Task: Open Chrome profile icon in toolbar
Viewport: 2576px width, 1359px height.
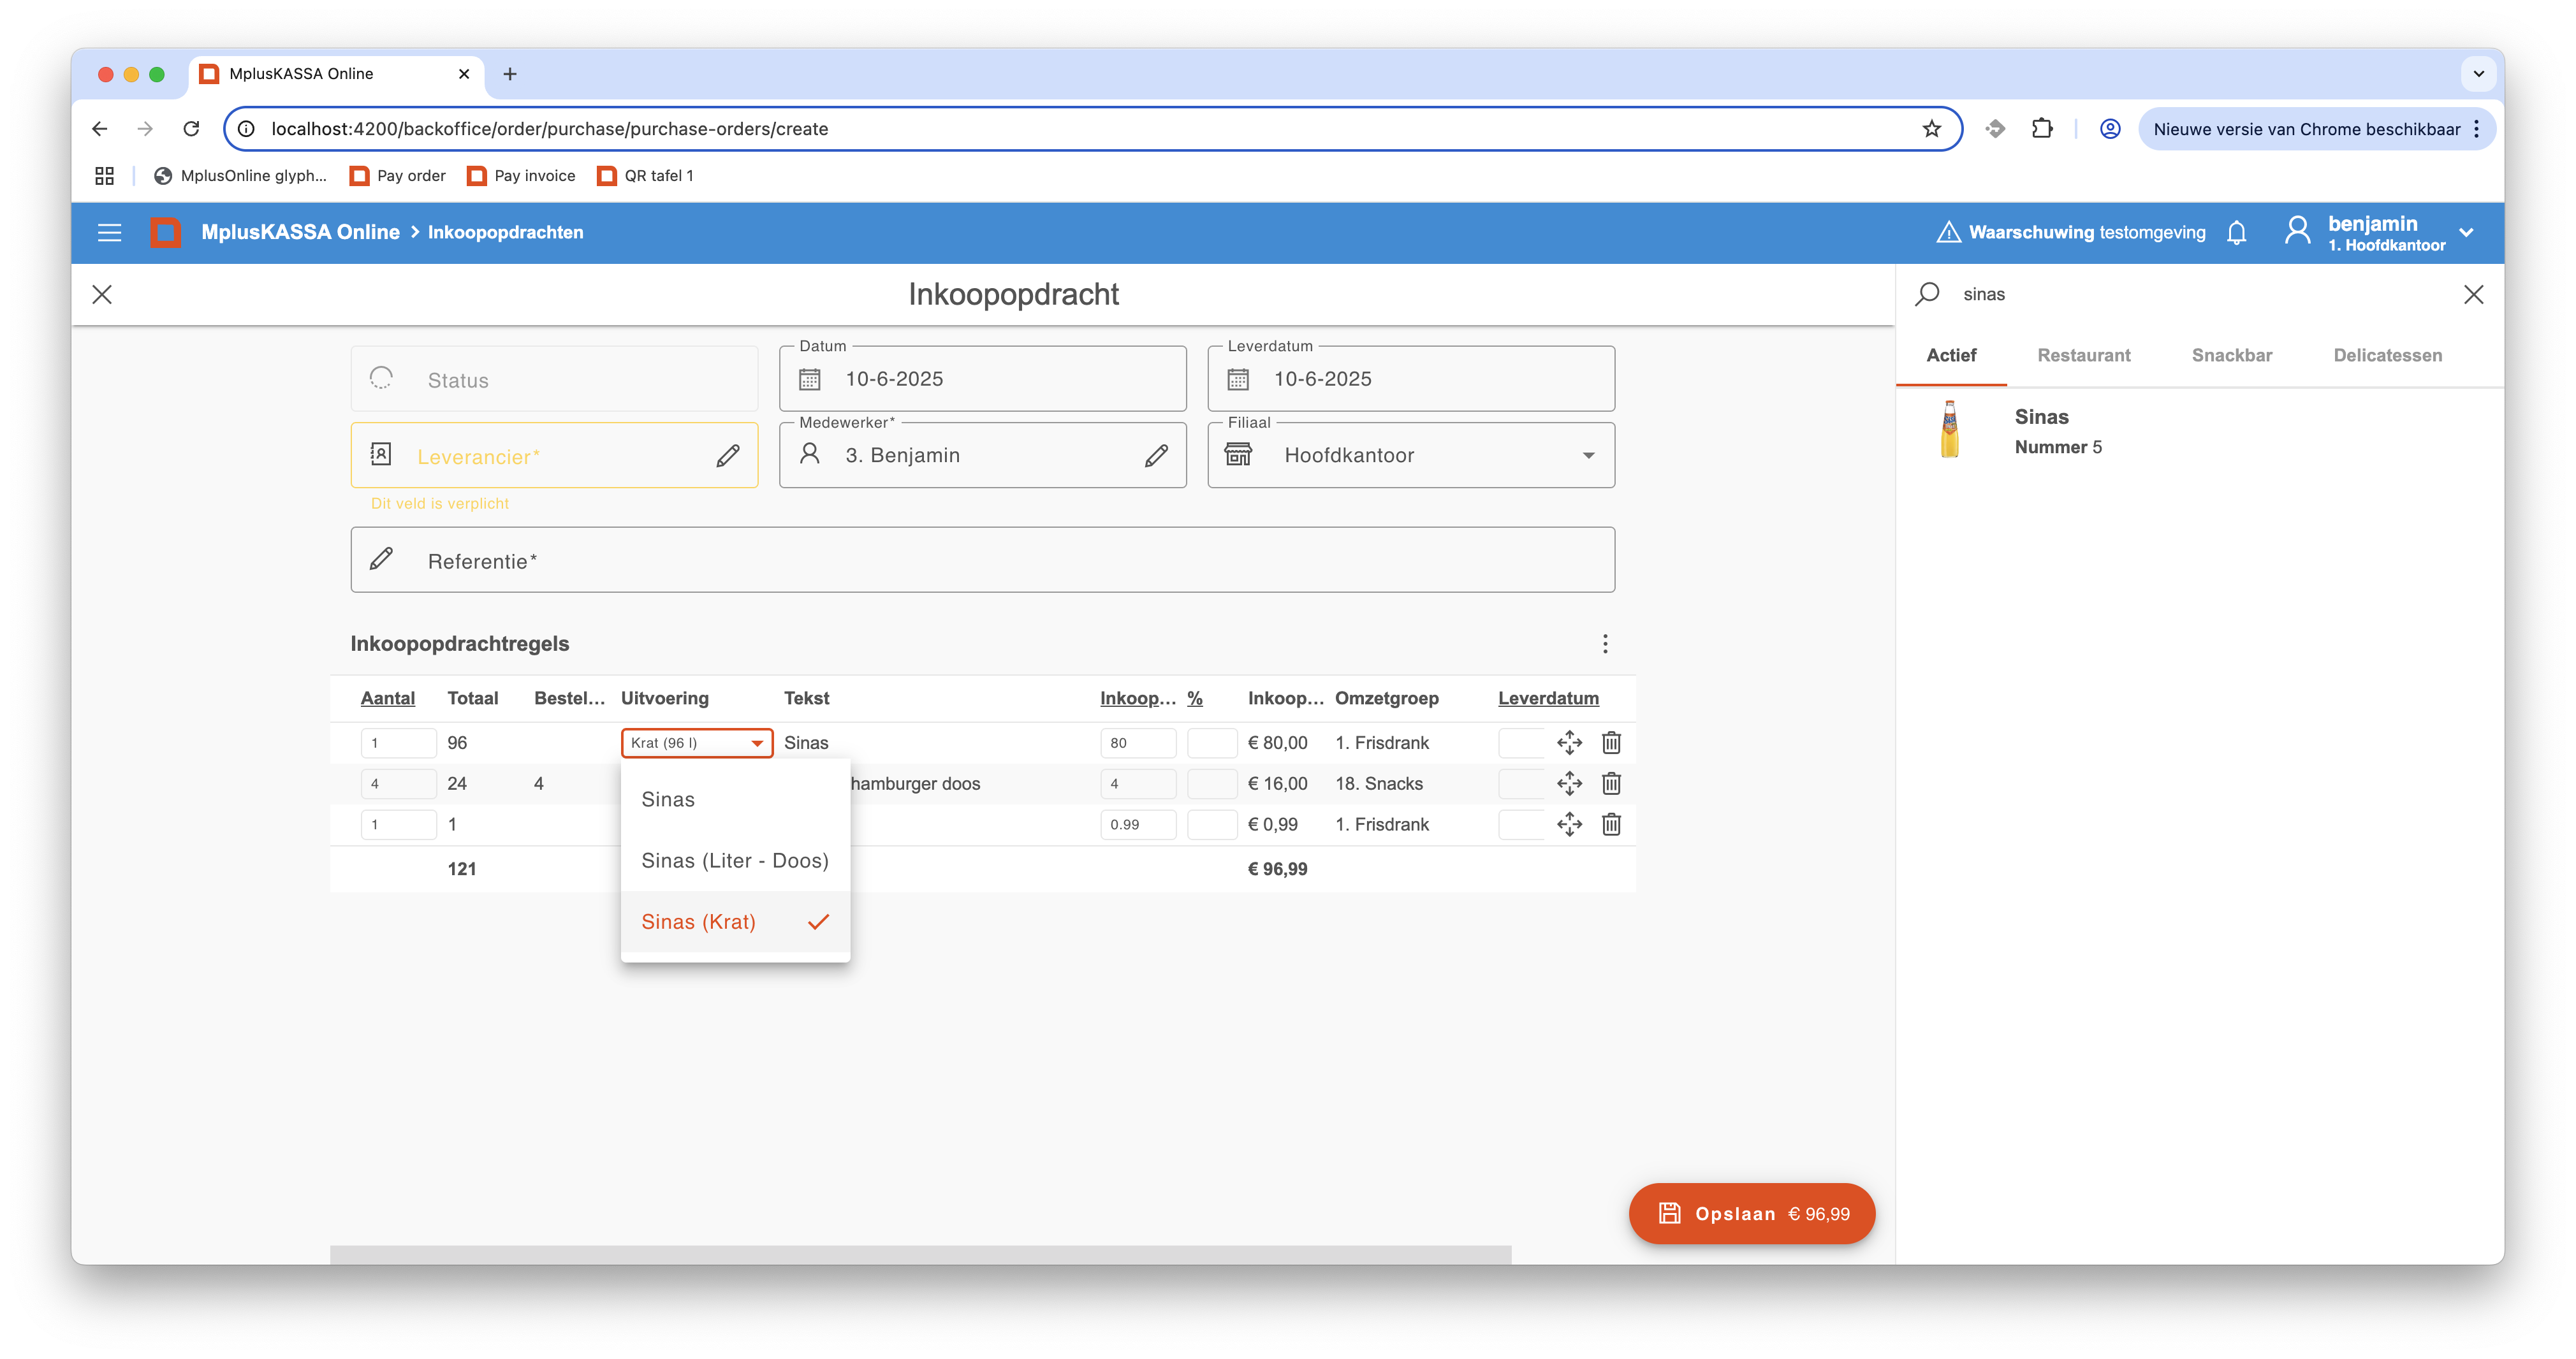Action: [x=2110, y=129]
